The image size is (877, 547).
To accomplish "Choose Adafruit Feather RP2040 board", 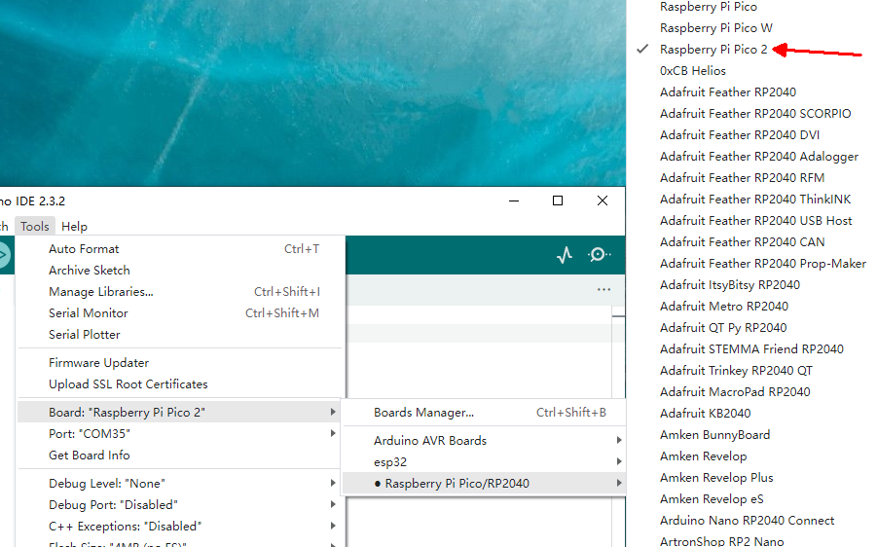I will [x=728, y=92].
